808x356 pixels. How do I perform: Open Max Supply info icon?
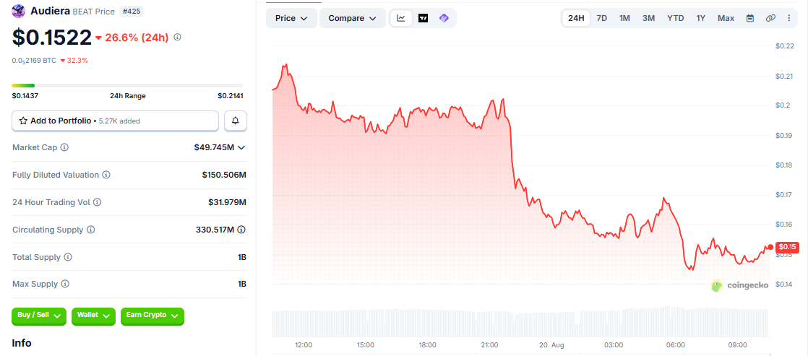pos(65,284)
